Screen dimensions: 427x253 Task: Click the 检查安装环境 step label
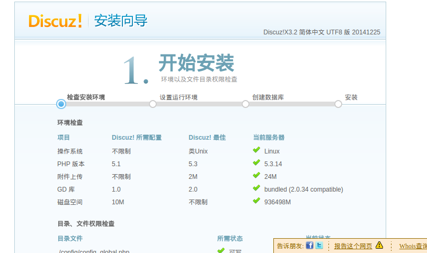coord(86,97)
